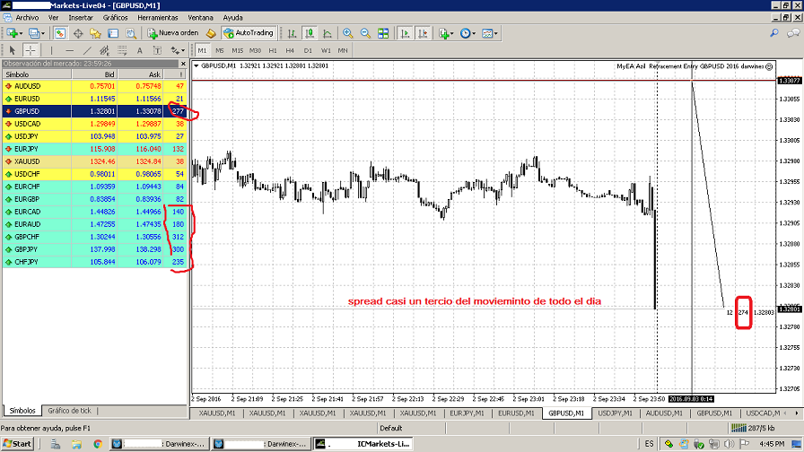
Task: Click the Nueva orden button
Action: pos(172,33)
